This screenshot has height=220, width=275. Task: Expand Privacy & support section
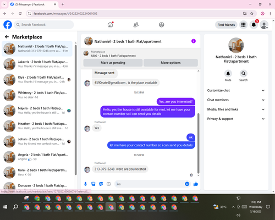tap(236, 119)
